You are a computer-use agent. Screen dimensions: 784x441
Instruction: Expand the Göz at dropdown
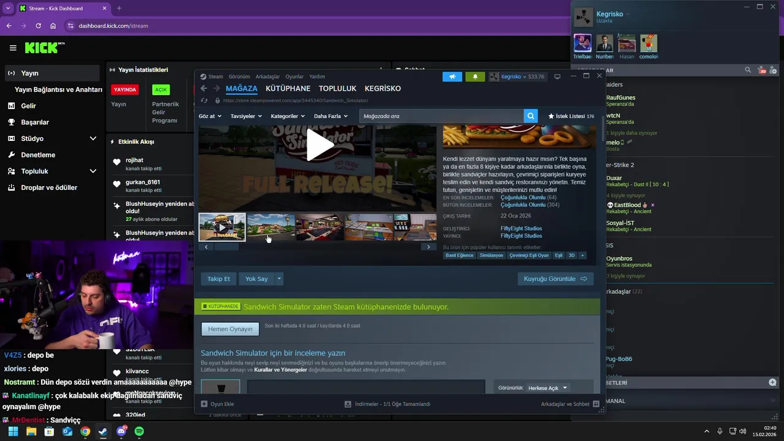pyautogui.click(x=210, y=116)
